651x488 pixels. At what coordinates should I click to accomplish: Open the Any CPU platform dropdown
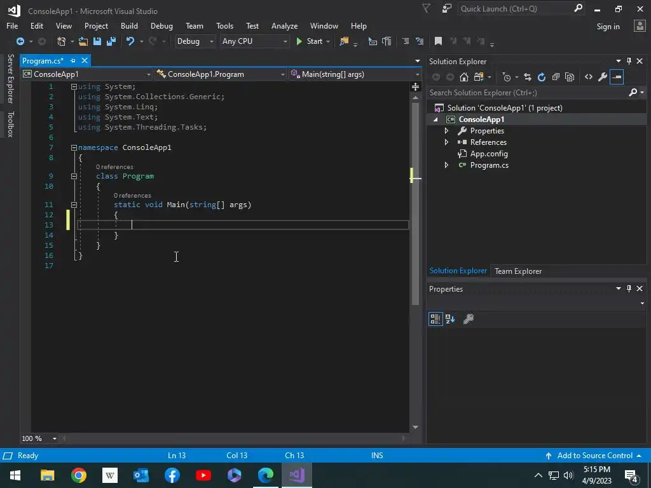pyautogui.click(x=254, y=41)
